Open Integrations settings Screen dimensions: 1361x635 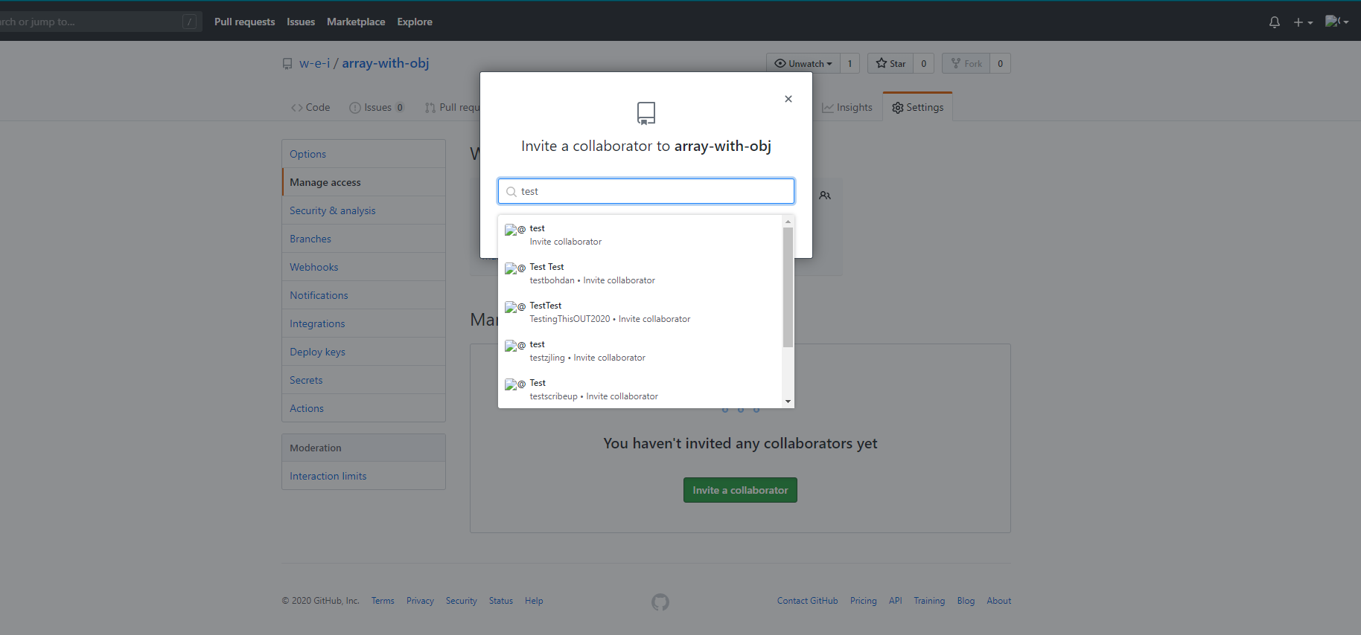[363, 323]
